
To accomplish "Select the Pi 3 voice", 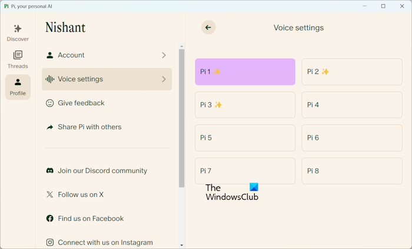I will coord(245,105).
